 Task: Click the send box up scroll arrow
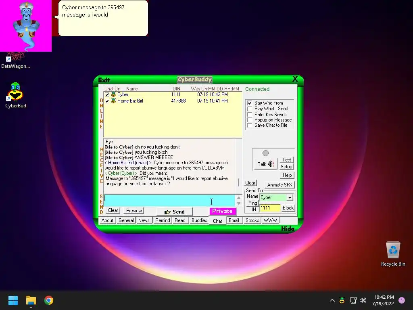click(239, 198)
